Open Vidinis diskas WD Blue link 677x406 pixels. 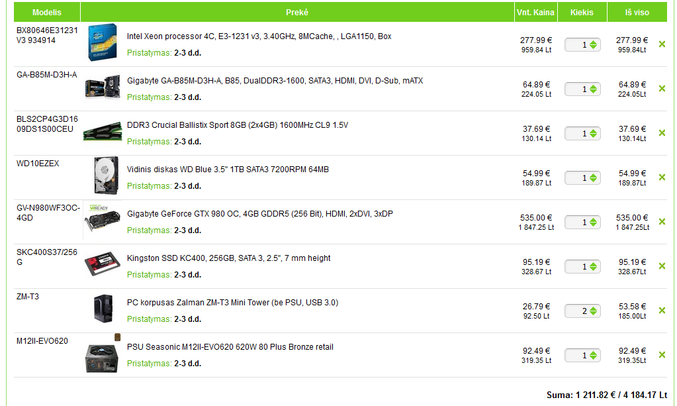click(228, 170)
